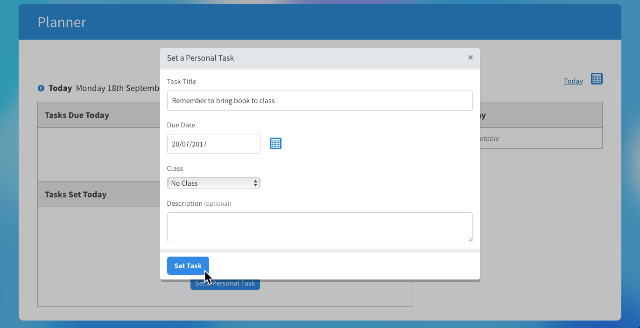The width and height of the screenshot is (640, 328).
Task: Select the Tasks Set Today section header
Action: click(x=76, y=194)
